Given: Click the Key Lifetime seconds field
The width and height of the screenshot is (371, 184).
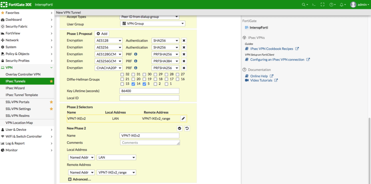Looking at the screenshot, I should (x=150, y=91).
